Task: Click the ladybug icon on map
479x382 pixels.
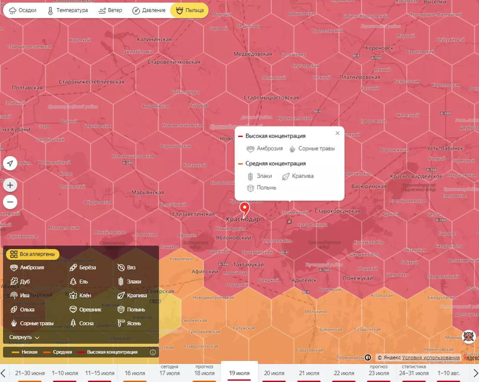Action: tap(469, 337)
